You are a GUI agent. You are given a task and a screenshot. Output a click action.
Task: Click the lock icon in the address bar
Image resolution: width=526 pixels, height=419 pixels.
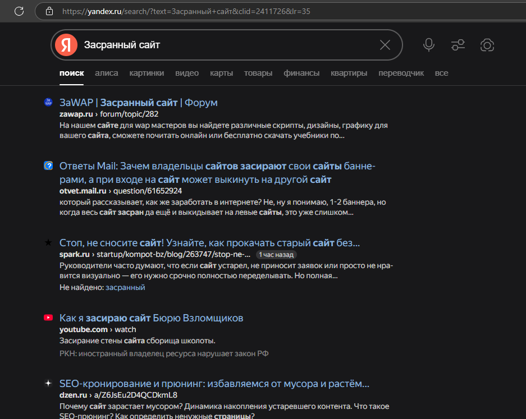click(x=49, y=11)
